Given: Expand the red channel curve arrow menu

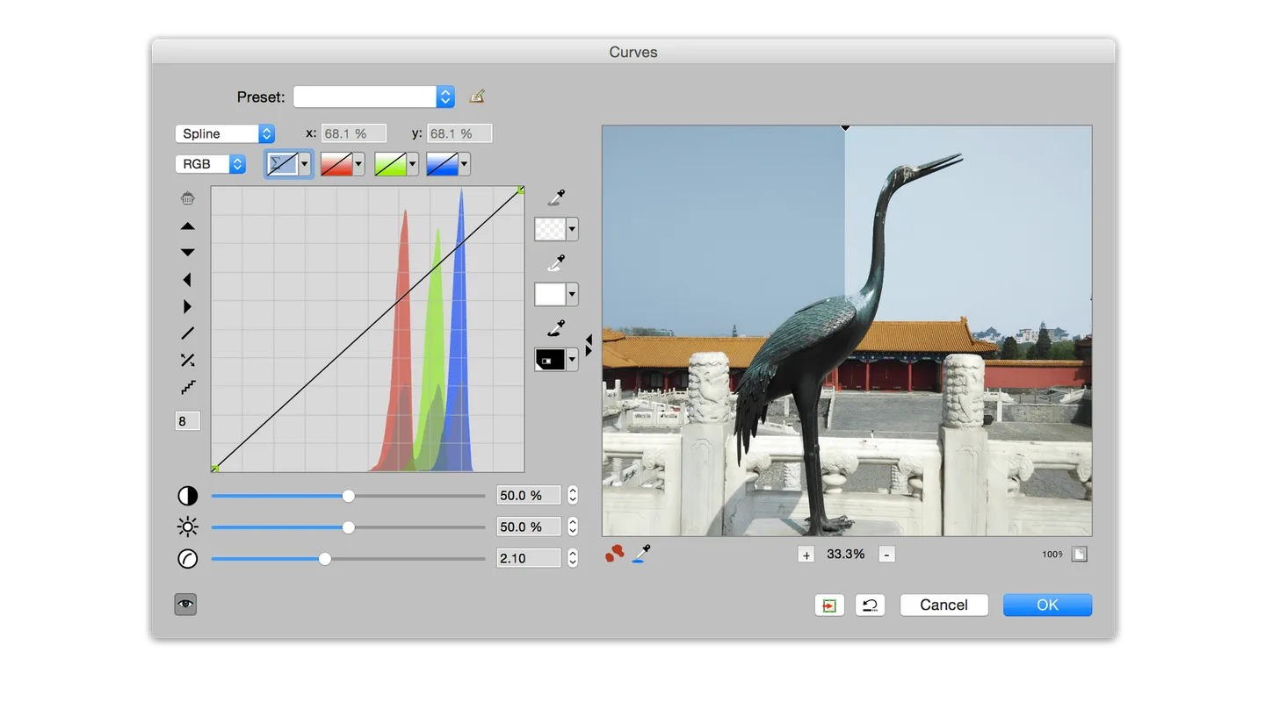Looking at the screenshot, I should pos(358,164).
